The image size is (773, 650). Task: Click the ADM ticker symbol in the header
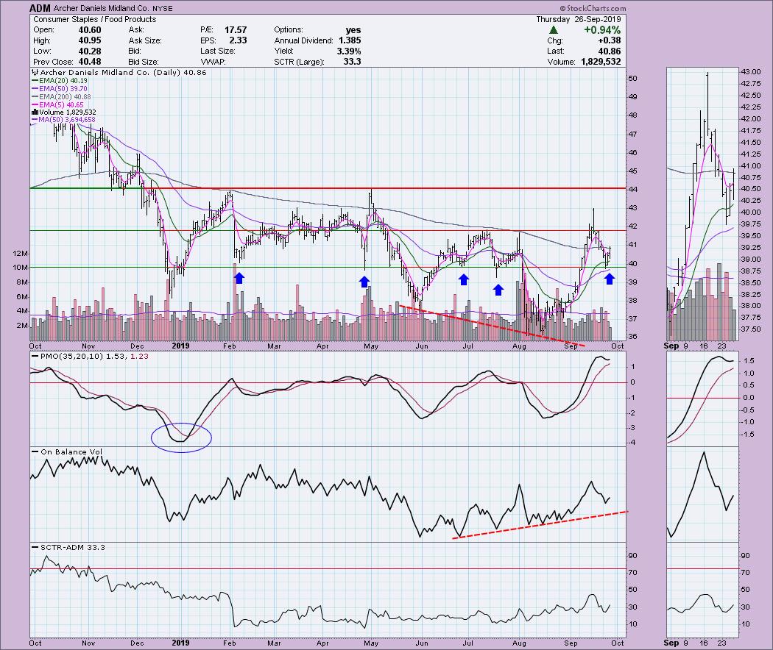click(40, 8)
